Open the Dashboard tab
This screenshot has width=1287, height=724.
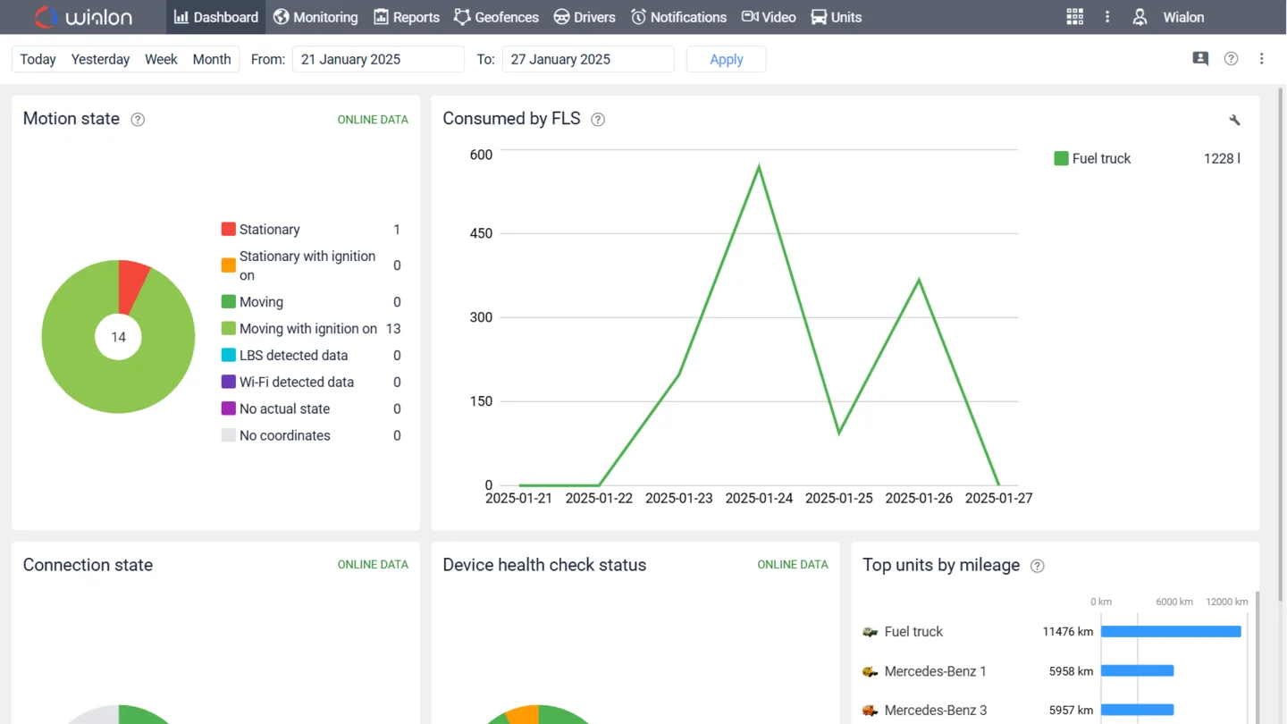215,17
